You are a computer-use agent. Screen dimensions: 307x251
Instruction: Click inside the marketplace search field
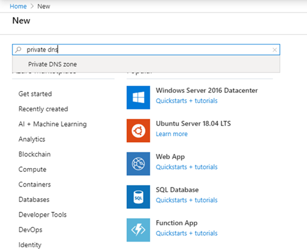tap(146, 50)
